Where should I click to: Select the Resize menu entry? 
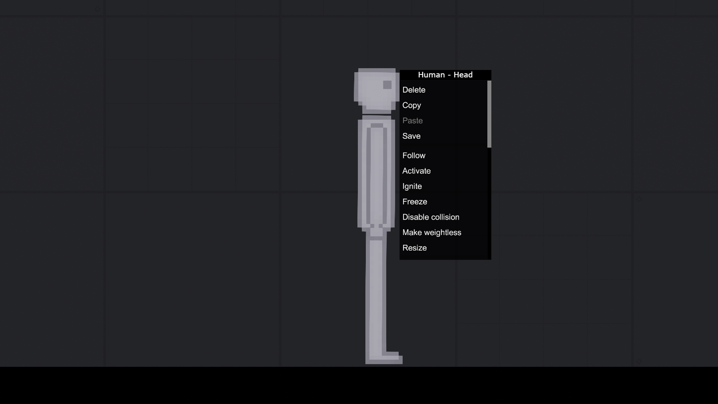point(444,248)
